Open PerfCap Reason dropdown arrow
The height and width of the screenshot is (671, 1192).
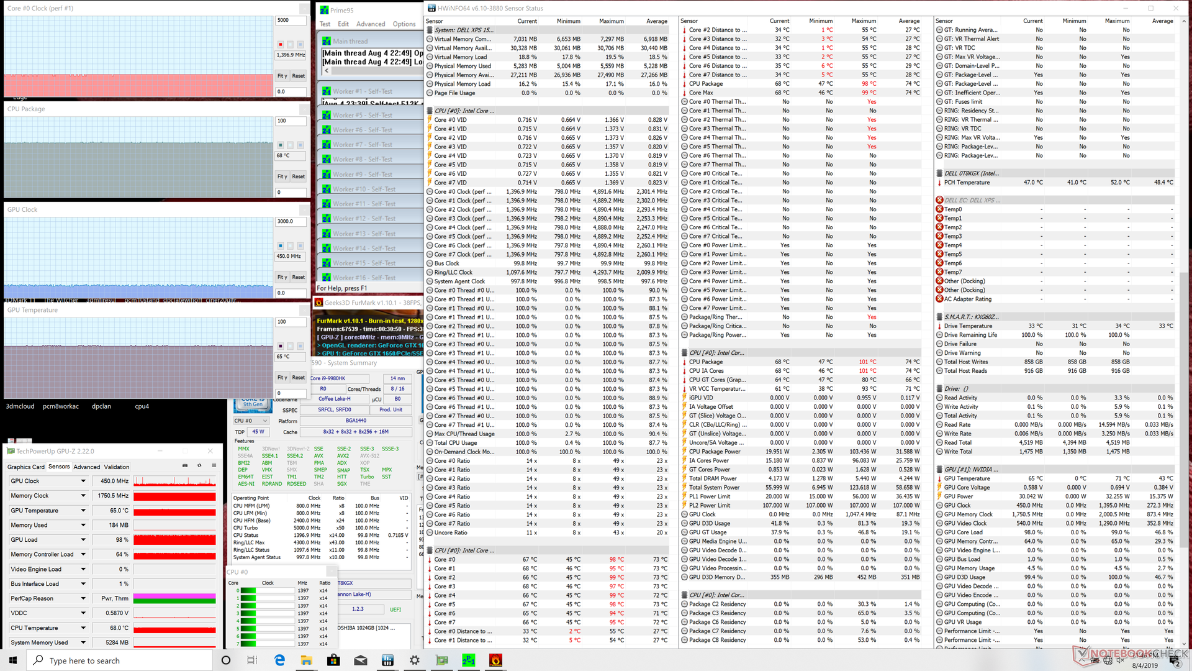tap(83, 598)
